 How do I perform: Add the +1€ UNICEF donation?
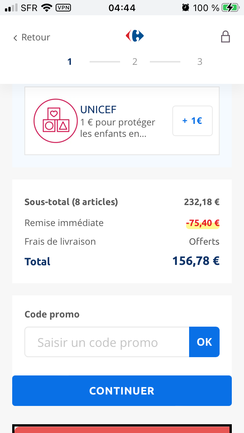(192, 121)
